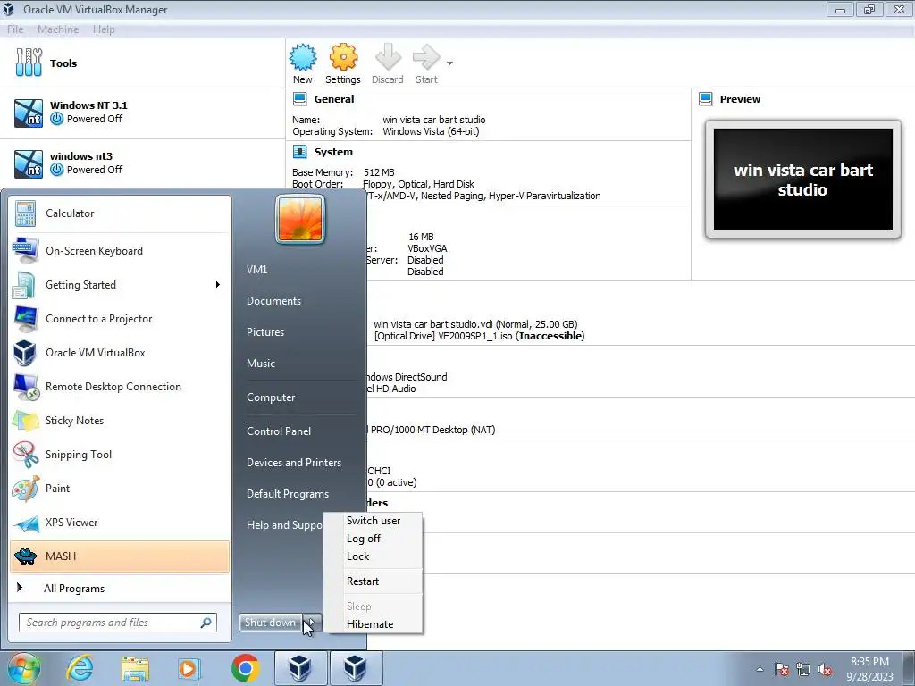
Task: Launch Snipping Tool
Action: point(120,455)
